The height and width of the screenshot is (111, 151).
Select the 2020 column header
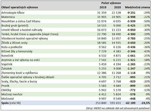pos(117,7)
